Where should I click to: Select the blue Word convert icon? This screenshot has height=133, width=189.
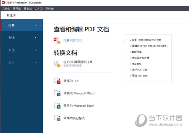[57, 93]
